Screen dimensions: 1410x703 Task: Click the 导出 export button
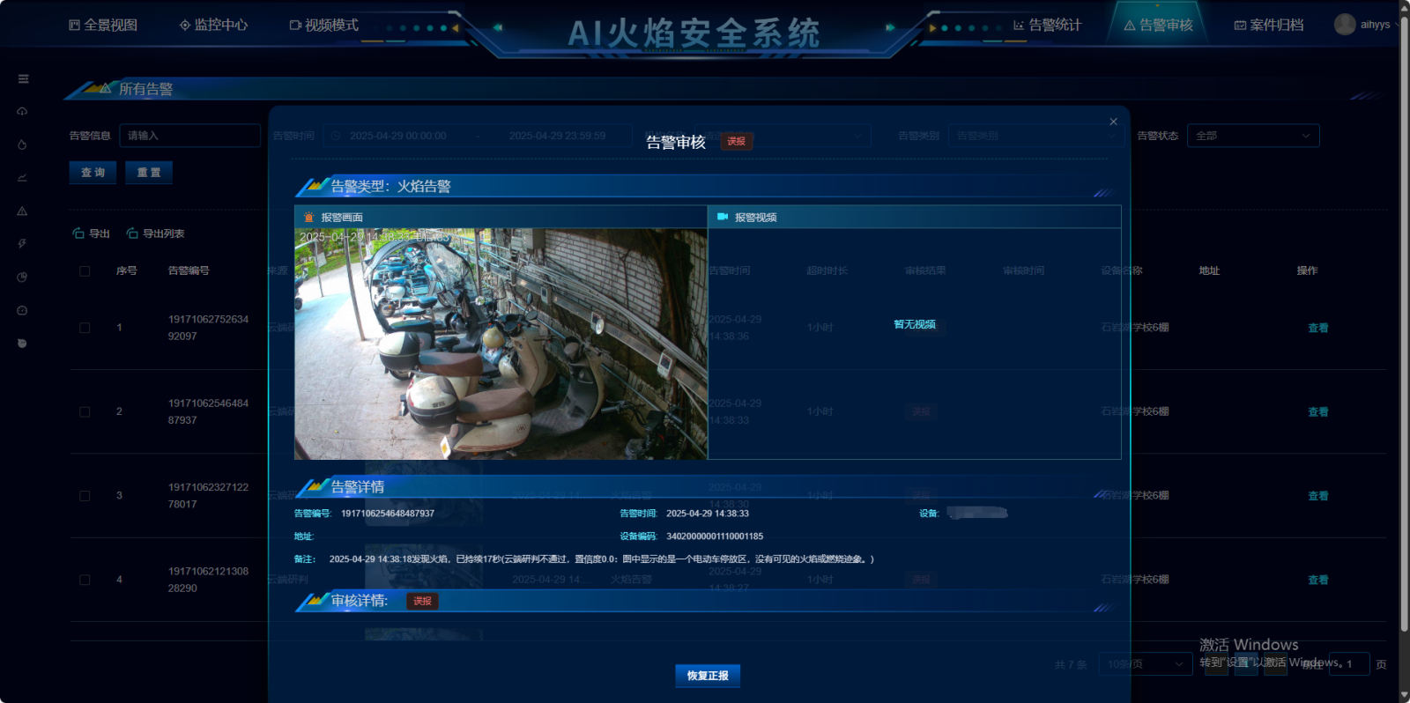pos(91,233)
